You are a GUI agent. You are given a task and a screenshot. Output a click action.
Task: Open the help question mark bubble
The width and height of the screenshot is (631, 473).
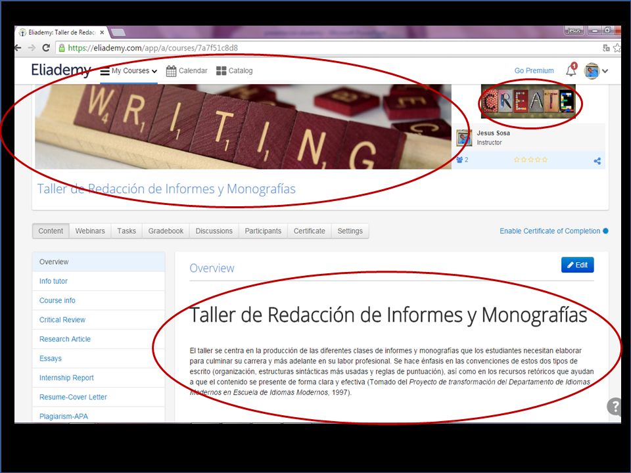coord(614,406)
